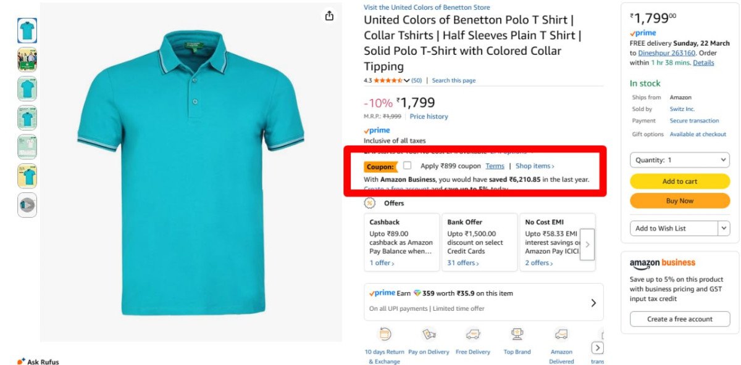Click the share icon above the product image
Viewport: 741px width, 365px height.
click(330, 15)
